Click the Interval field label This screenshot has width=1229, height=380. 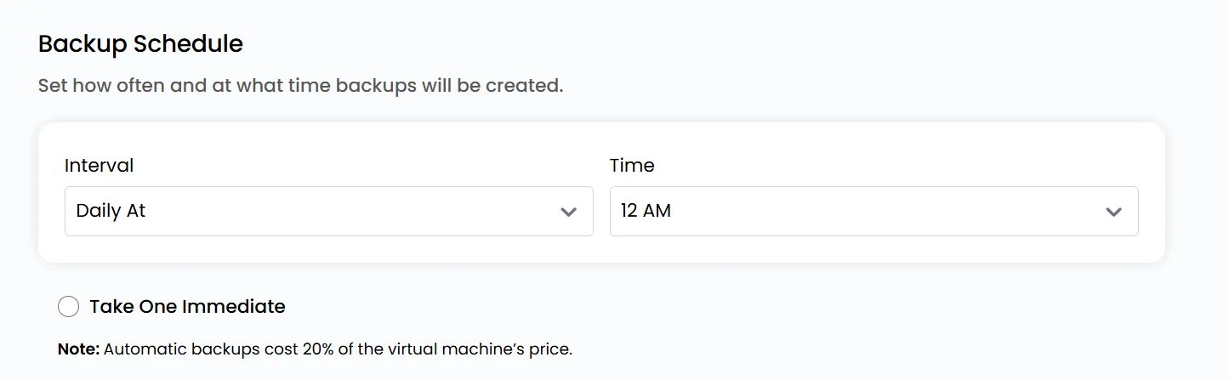(x=99, y=165)
